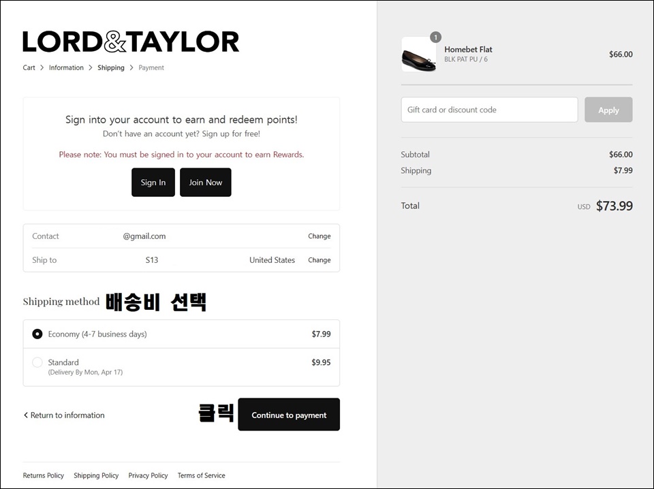Select Standard shipping option
Screen dimensions: 654x489
pyautogui.click(x=37, y=362)
